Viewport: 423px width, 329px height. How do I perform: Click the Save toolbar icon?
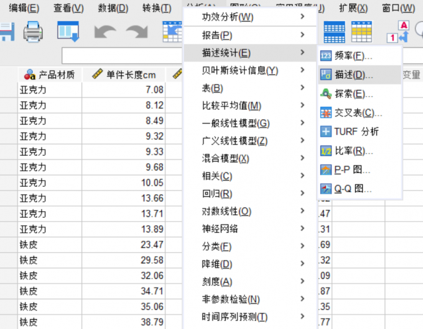point(7,32)
